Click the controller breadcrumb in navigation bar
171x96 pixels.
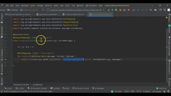point(13,10)
